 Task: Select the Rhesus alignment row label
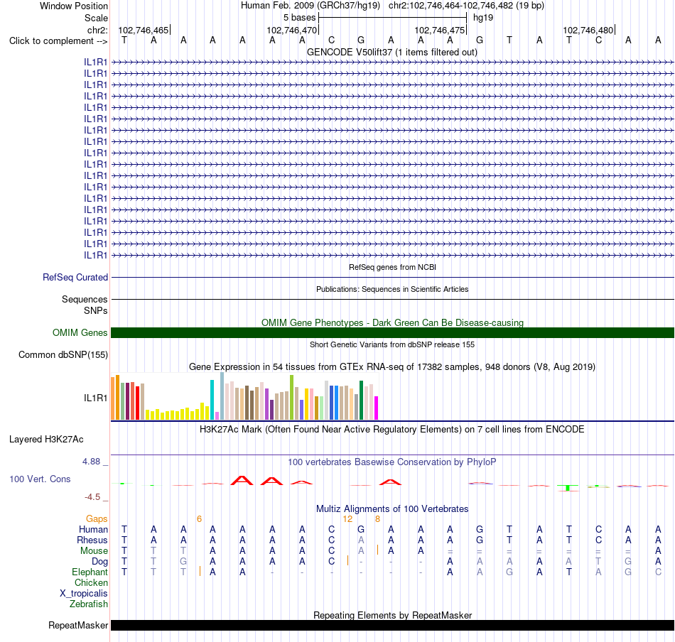coord(92,540)
